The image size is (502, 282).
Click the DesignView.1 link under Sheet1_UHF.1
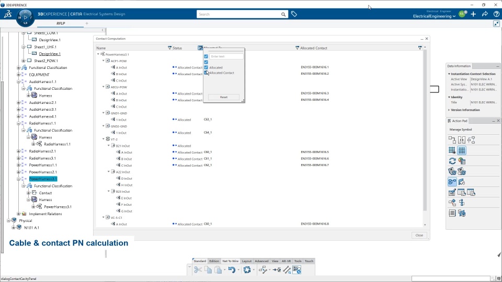pos(50,54)
